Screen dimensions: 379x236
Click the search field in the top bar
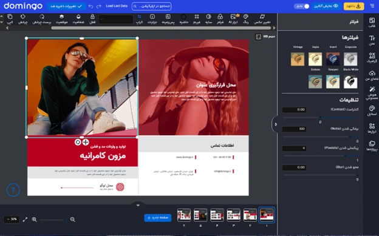coord(152,6)
